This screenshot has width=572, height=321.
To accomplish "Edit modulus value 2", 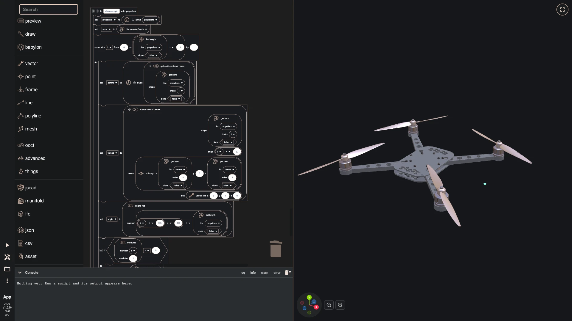I will tap(133, 258).
